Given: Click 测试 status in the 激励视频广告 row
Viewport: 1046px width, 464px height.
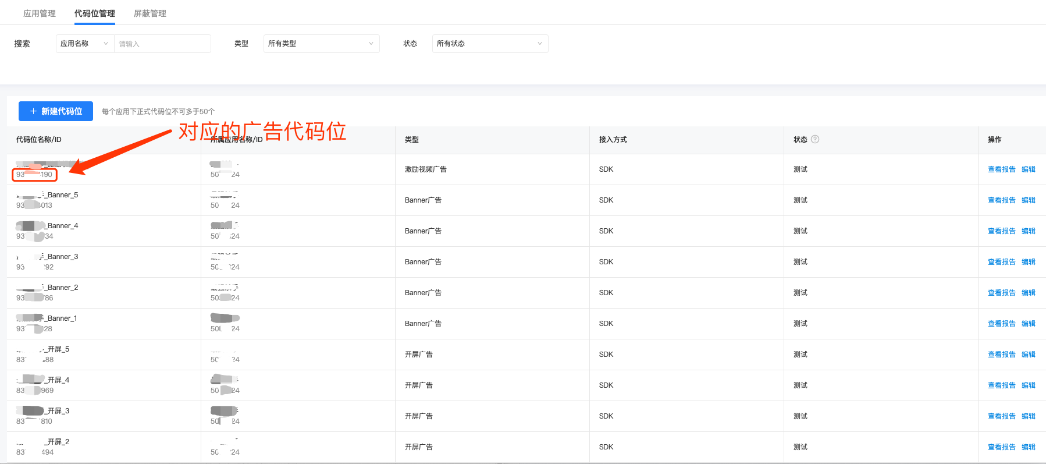Looking at the screenshot, I should 800,169.
